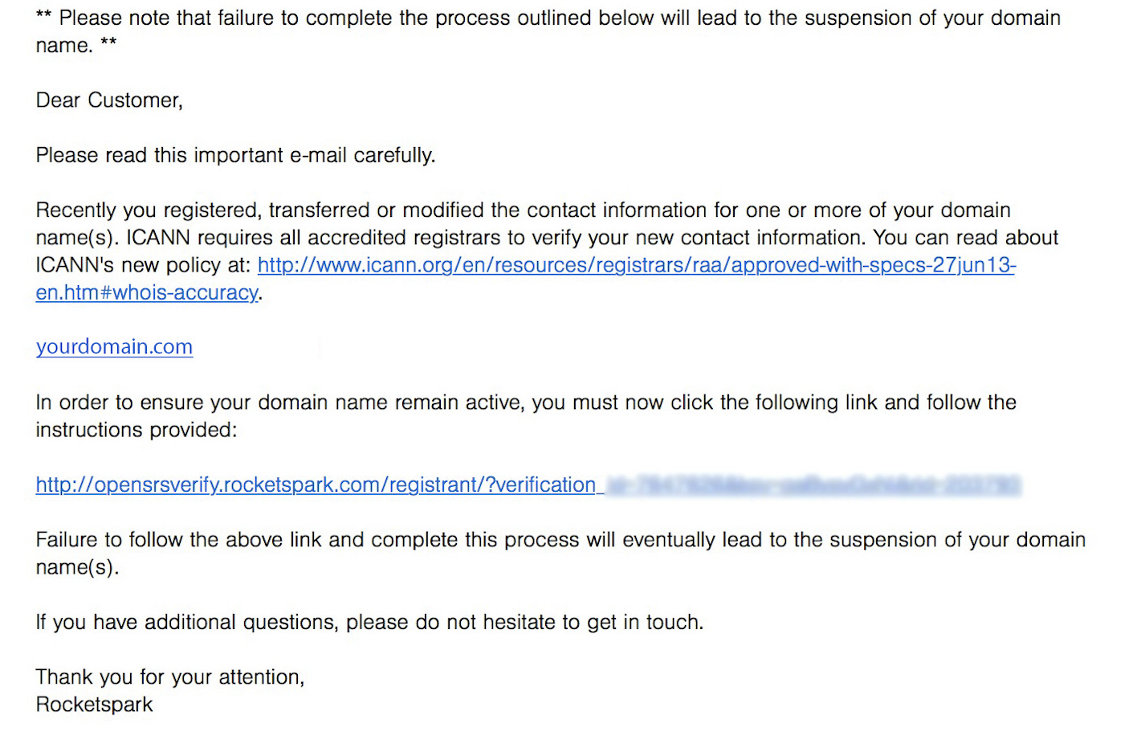Click 'If you have additional questions' sentence
Viewport: 1137px width, 752px height.
coord(369,623)
